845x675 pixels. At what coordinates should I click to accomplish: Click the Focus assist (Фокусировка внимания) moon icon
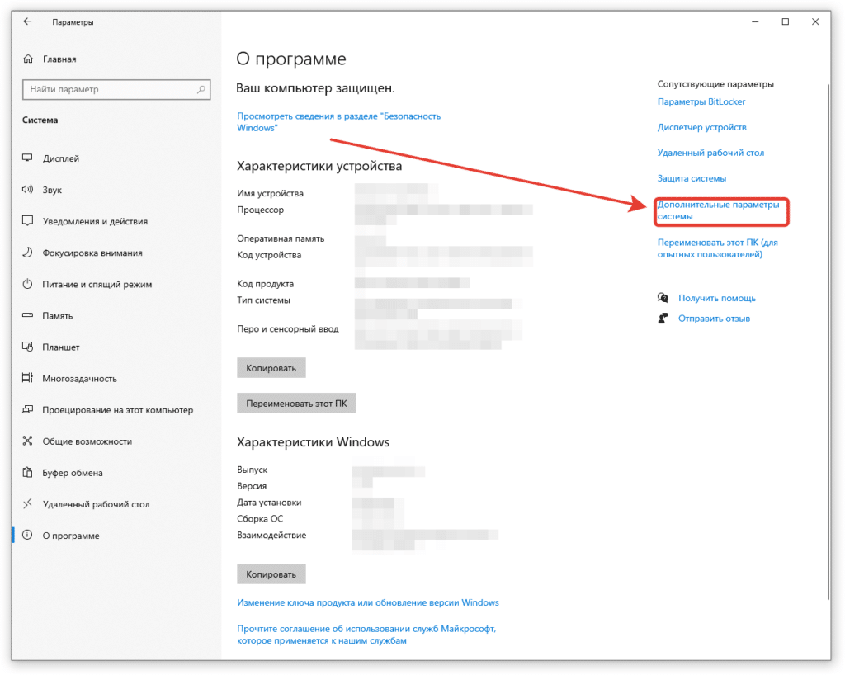[27, 253]
